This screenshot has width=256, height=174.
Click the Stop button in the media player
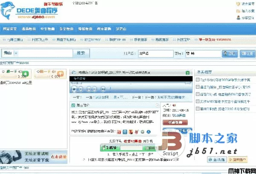81,89
